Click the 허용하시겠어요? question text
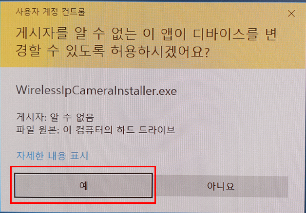 [x=160, y=52]
